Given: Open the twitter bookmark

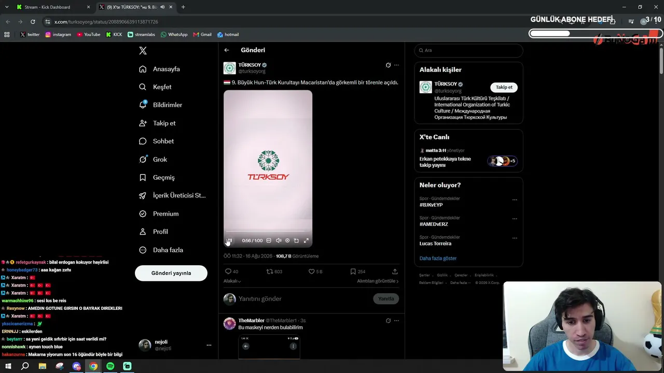Looking at the screenshot, I should [x=30, y=35].
